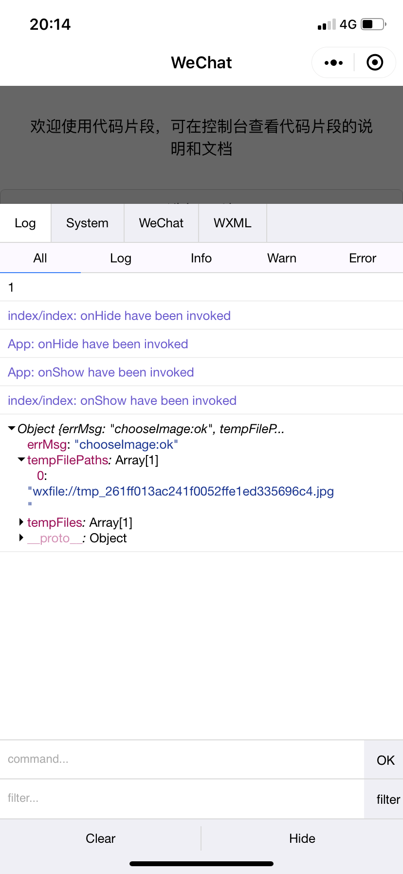Filter by Log level sub-tab
This screenshot has width=403, height=874.
(121, 258)
